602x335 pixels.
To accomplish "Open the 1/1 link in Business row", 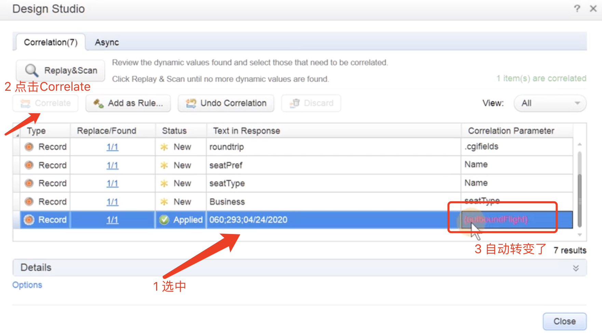I will (112, 202).
